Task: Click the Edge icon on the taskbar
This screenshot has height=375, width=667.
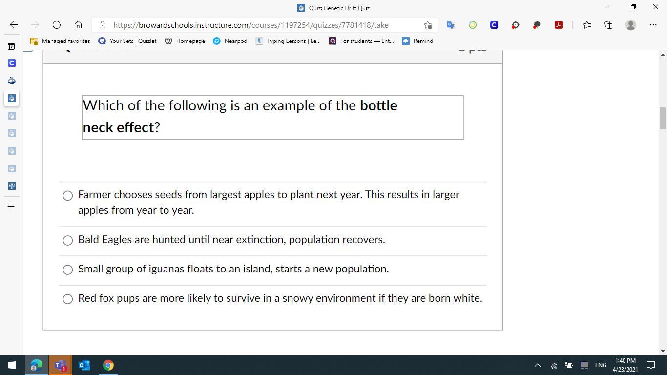Action: click(x=37, y=365)
